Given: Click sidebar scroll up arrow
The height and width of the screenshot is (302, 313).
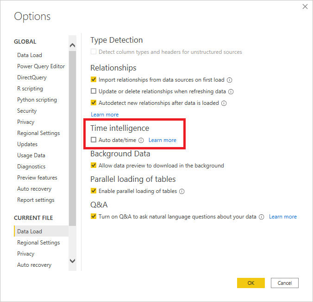Looking at the screenshot, I should (72, 45).
